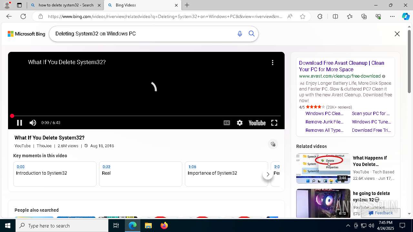Open 'Windows PC Tune...' ad sublink
This screenshot has width=413, height=232.
click(x=371, y=122)
